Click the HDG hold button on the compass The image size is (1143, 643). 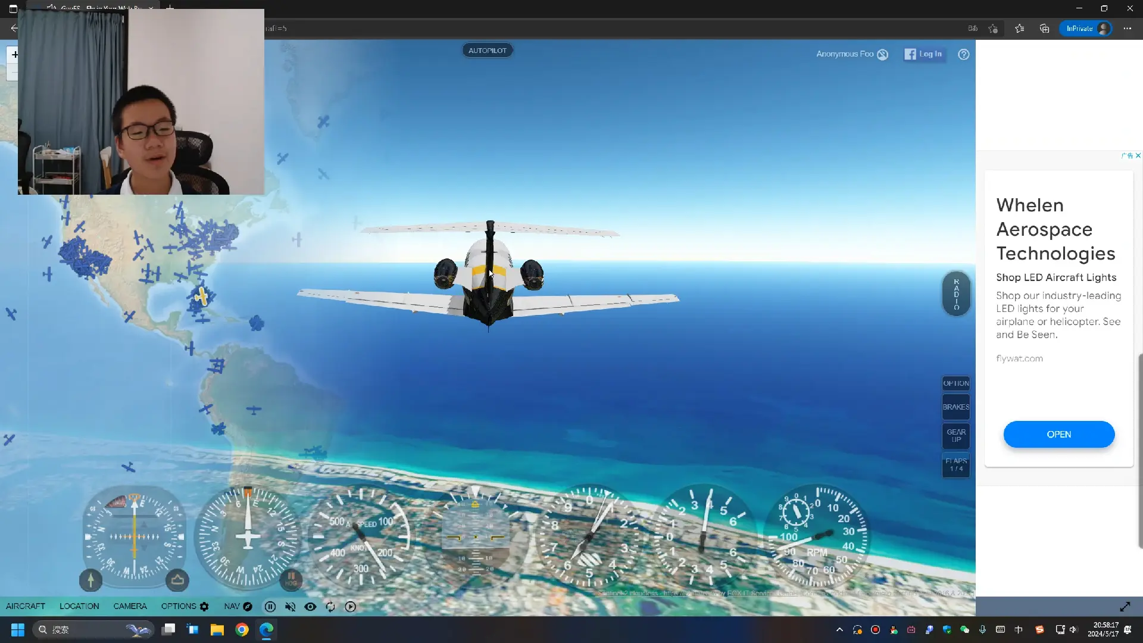[291, 579]
